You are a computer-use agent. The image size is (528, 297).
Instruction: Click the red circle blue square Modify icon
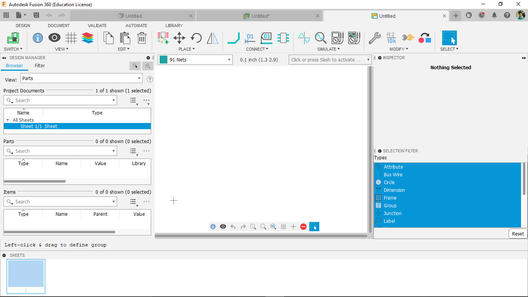coord(425,38)
